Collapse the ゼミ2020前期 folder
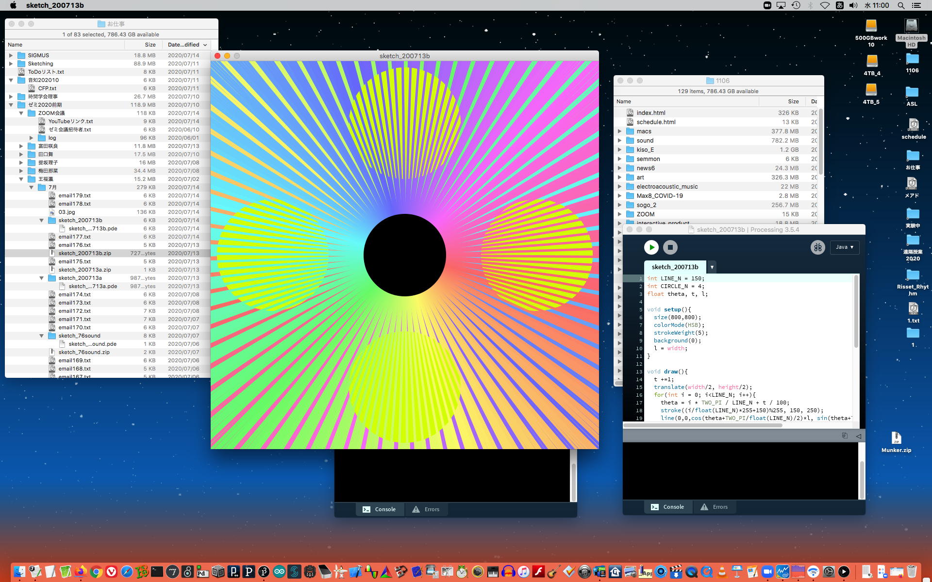The height and width of the screenshot is (582, 932). (x=11, y=105)
